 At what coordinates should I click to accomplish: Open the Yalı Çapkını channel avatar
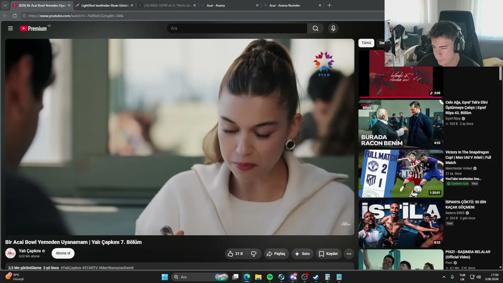pos(11,253)
